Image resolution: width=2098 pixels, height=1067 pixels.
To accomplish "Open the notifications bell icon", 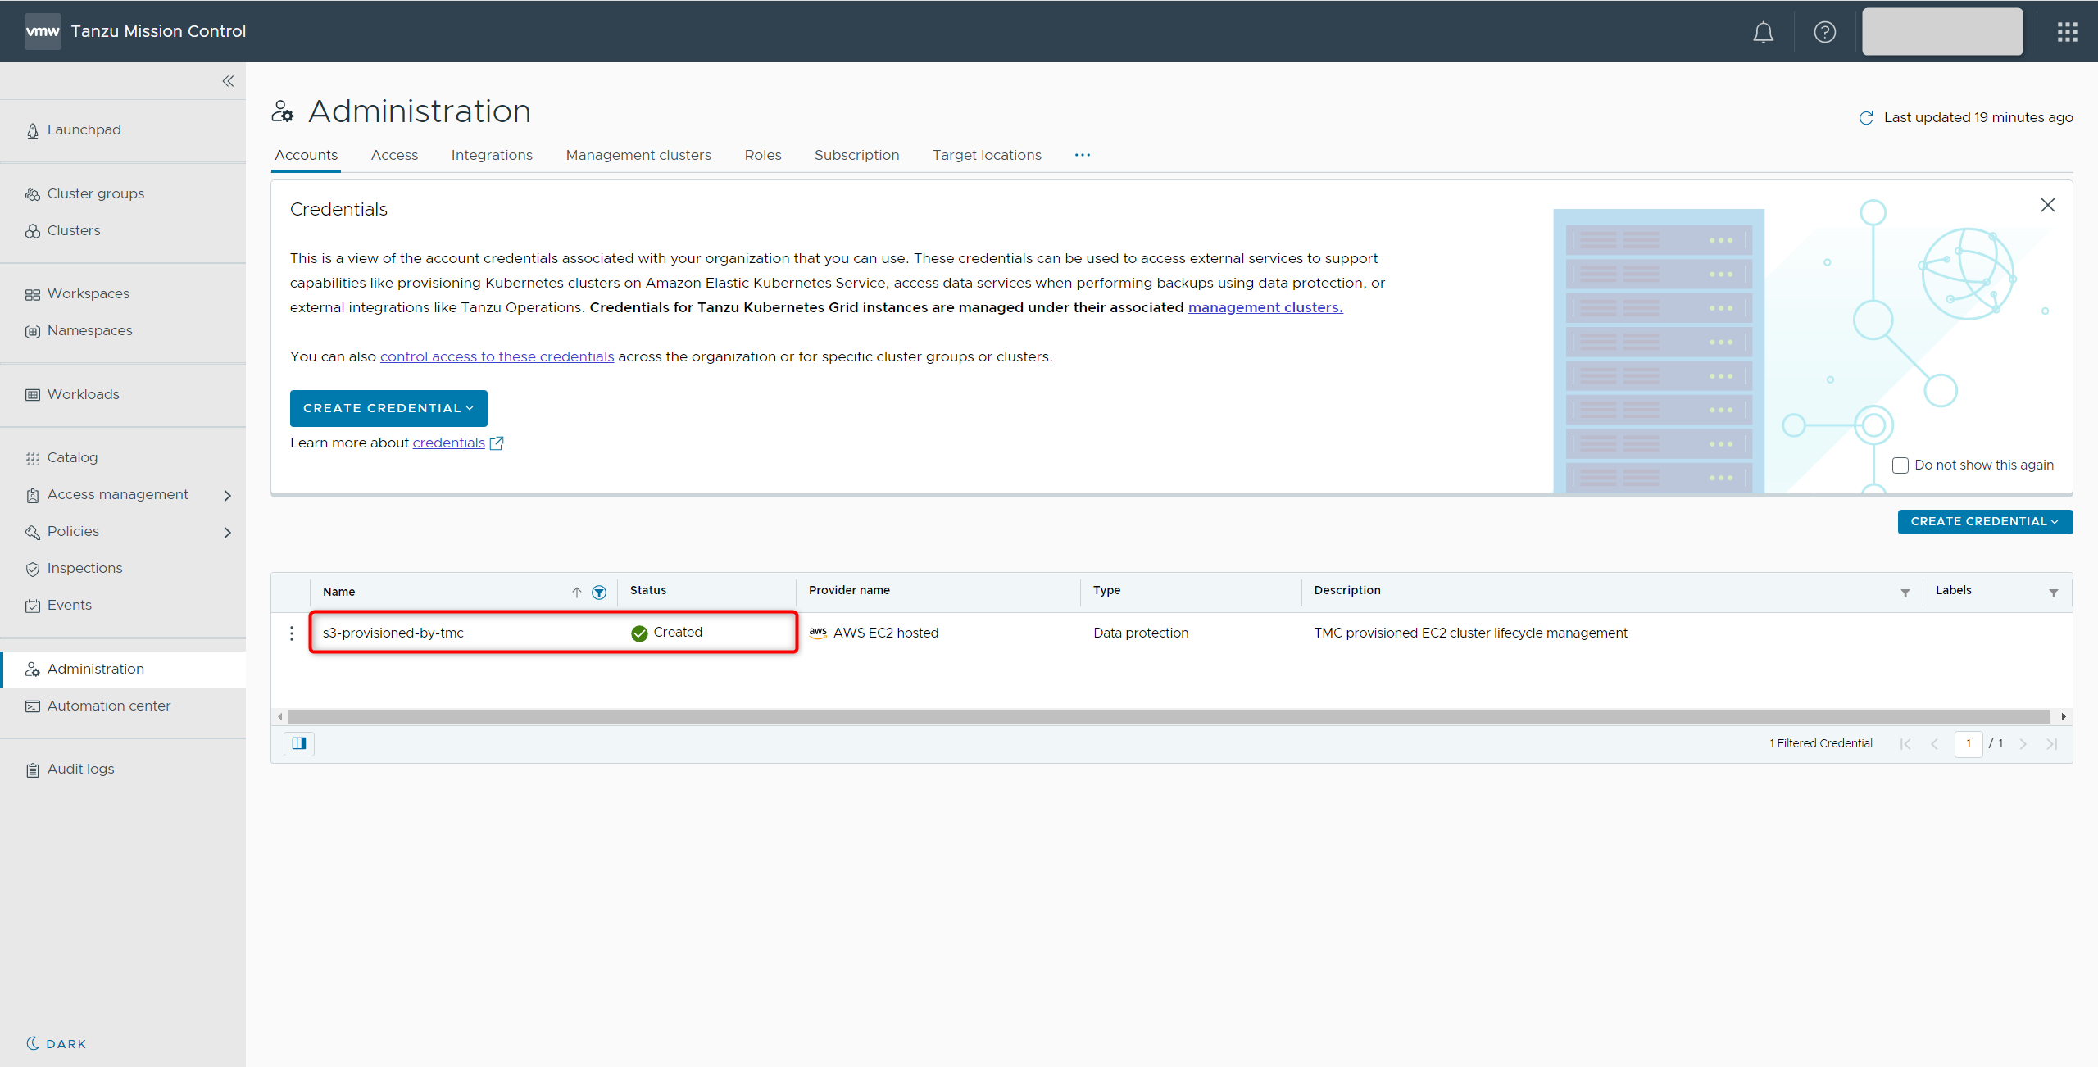I will [1763, 32].
